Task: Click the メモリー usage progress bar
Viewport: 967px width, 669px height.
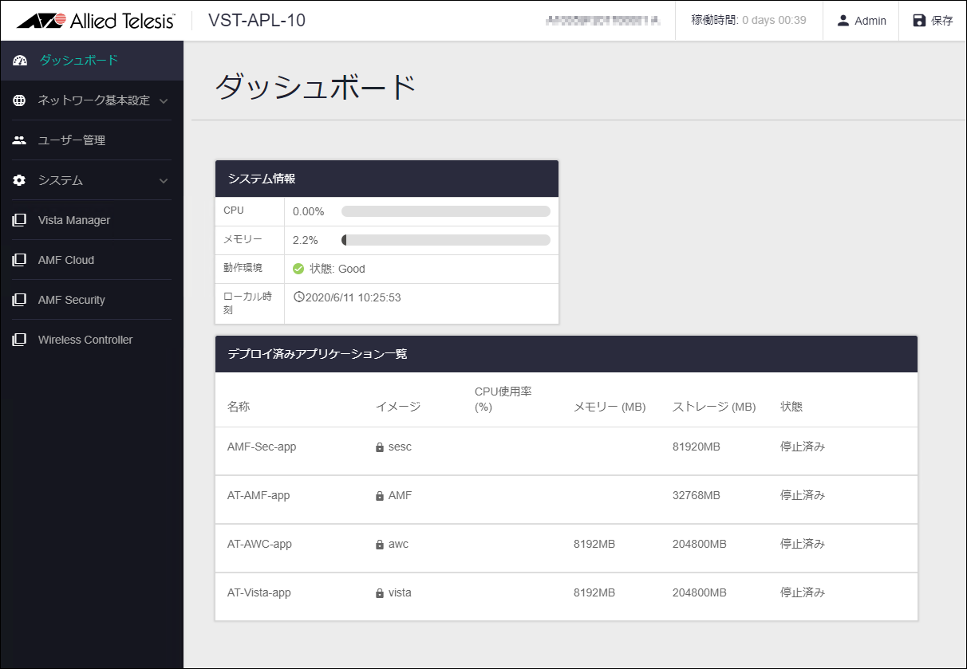Action: (446, 240)
